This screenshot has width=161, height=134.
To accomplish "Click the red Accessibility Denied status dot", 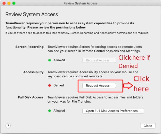I will point(49,85).
